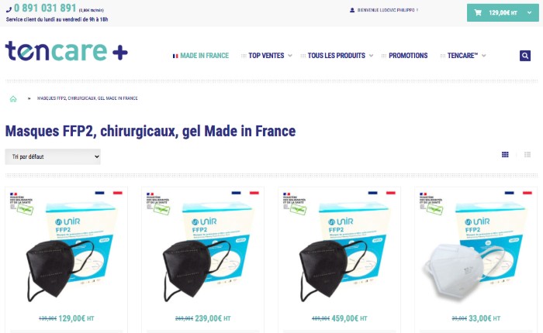The width and height of the screenshot is (543, 333).
Task: Open the Promotions menu item
Action: pyautogui.click(x=408, y=56)
